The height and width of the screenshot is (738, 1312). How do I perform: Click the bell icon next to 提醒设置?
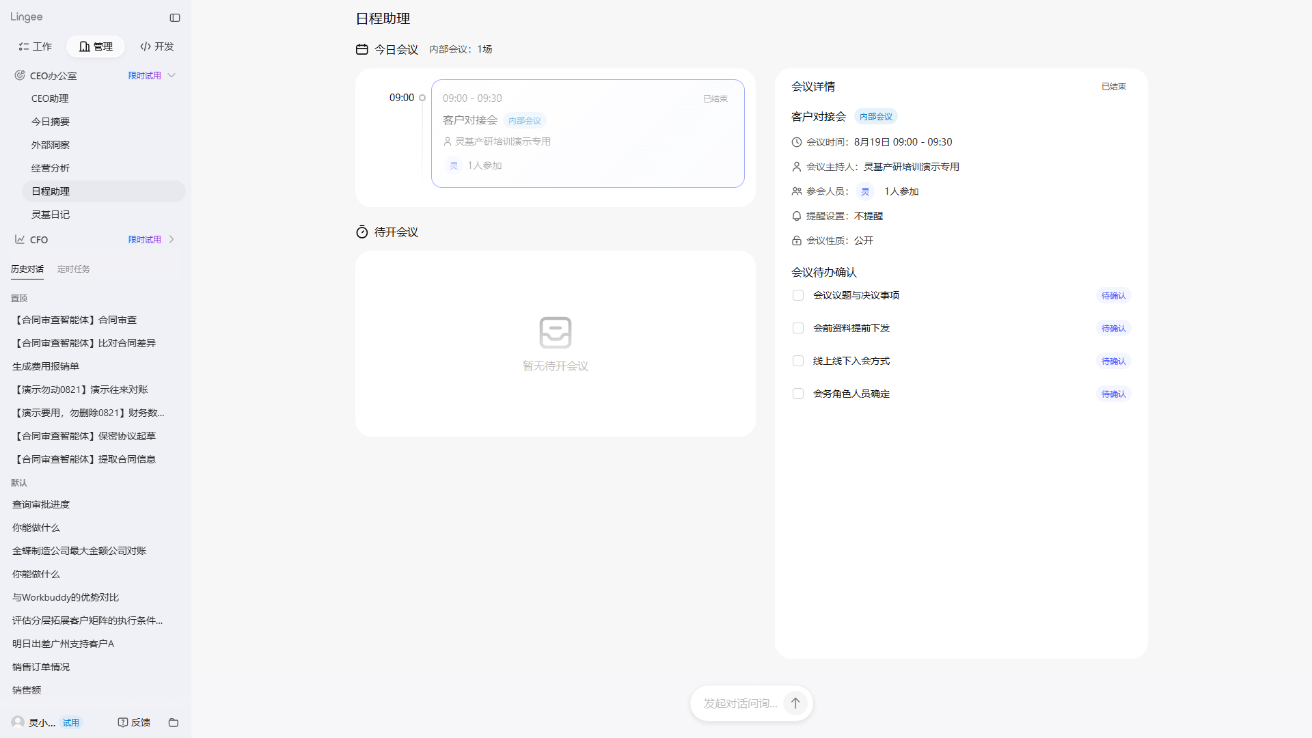pos(797,216)
